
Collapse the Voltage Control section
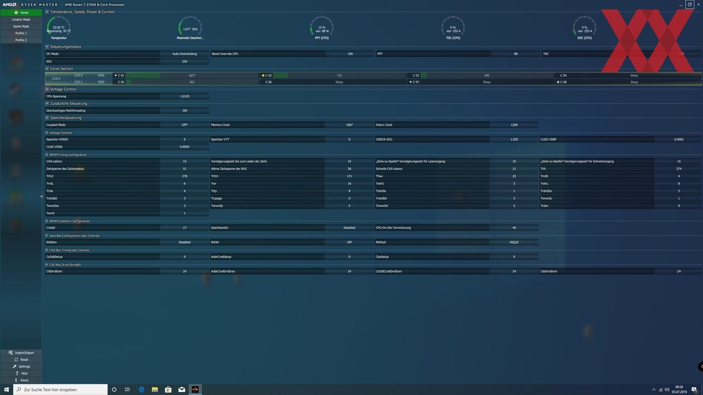47,89
